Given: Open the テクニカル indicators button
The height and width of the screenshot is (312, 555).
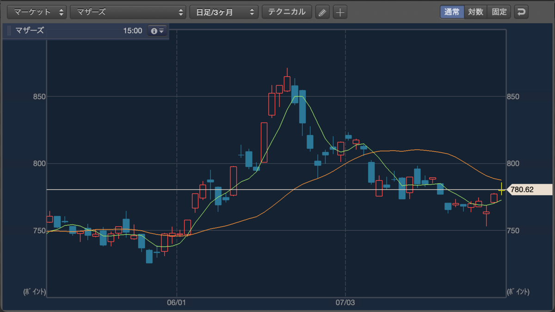Looking at the screenshot, I should [x=287, y=12].
